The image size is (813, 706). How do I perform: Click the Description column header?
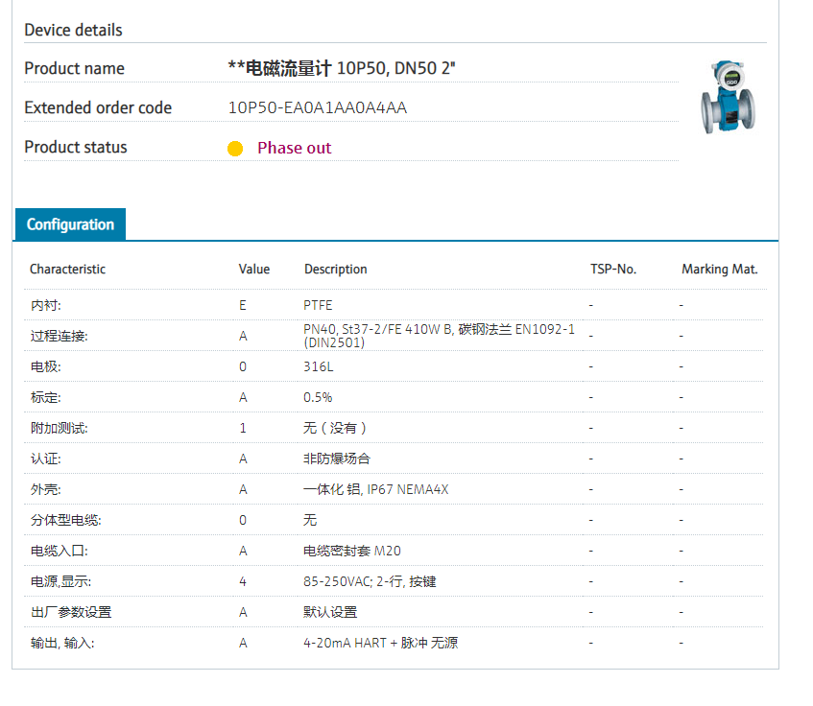click(335, 270)
